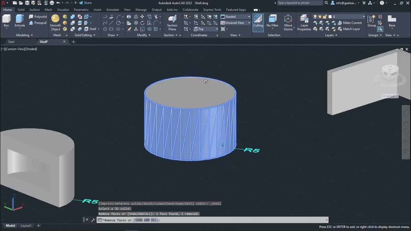Click the Circle tool in Draw panel
This screenshot has height=231, width=411.
pos(118,23)
